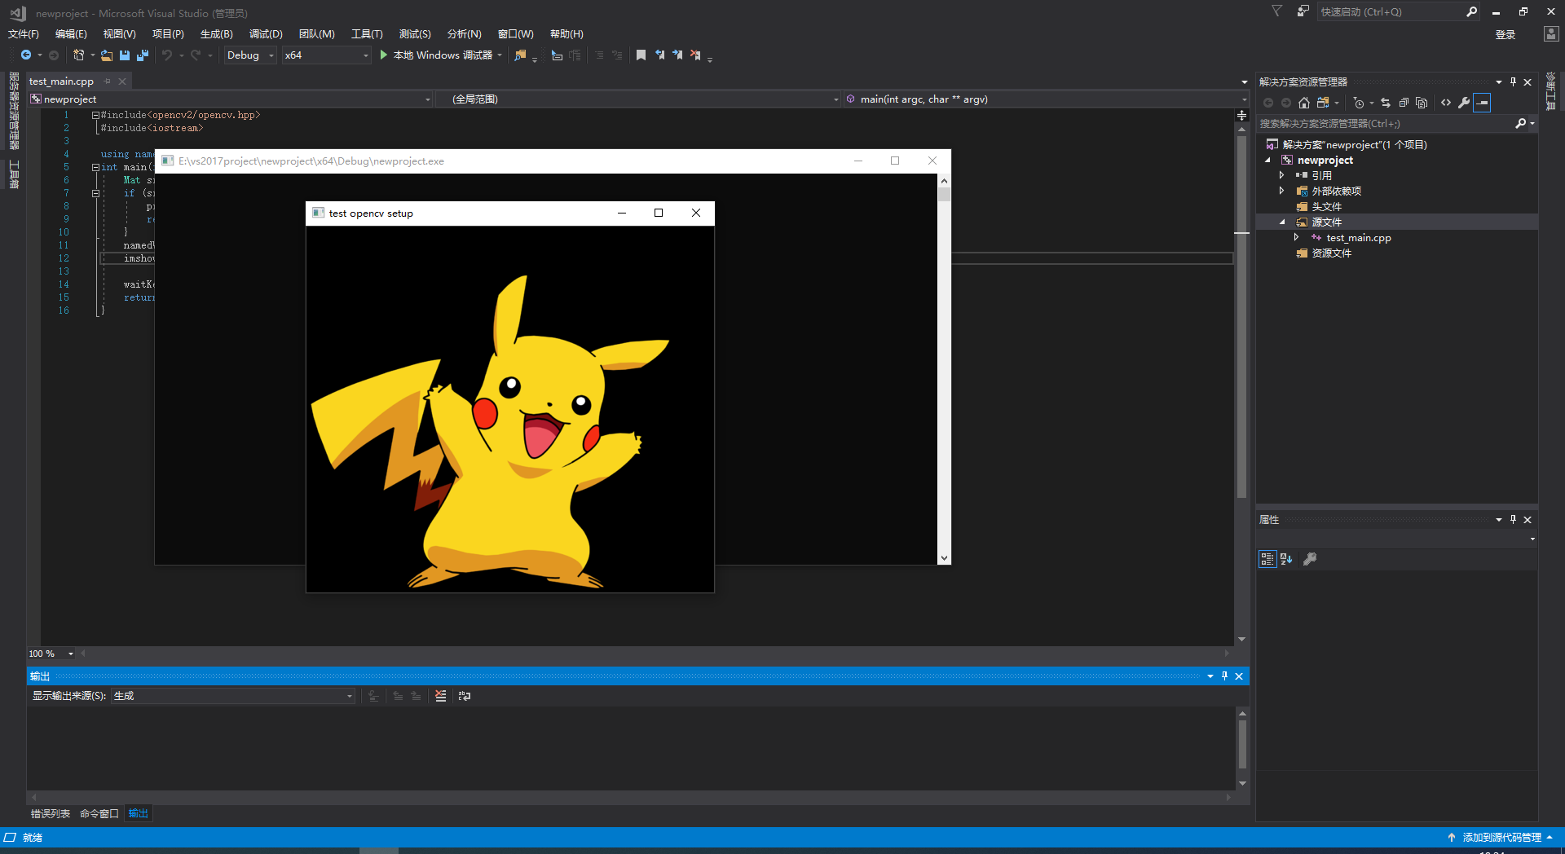
Task: Expand the test_main.cpp tree node
Action: pyautogui.click(x=1296, y=237)
